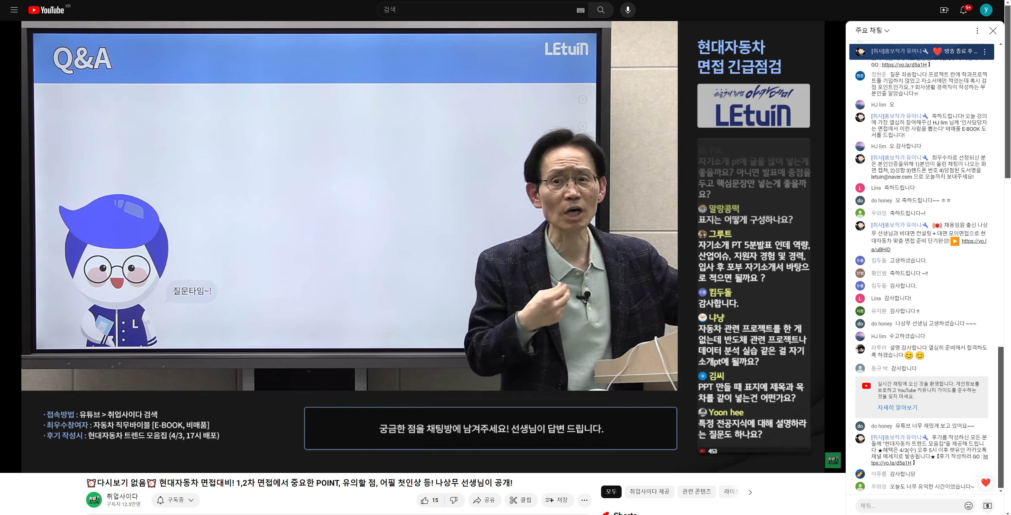Click the search magnifier button
1011x515 pixels.
pyautogui.click(x=601, y=10)
